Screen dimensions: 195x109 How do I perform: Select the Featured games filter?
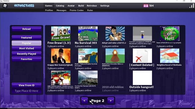(27, 38)
